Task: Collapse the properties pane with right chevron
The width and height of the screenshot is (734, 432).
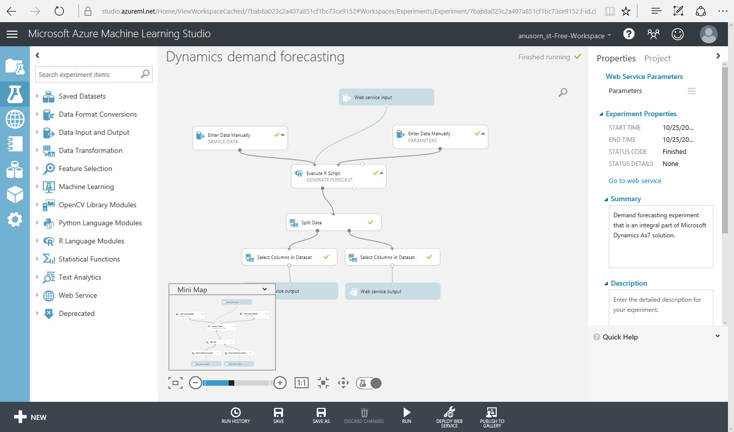Action: 718,56
